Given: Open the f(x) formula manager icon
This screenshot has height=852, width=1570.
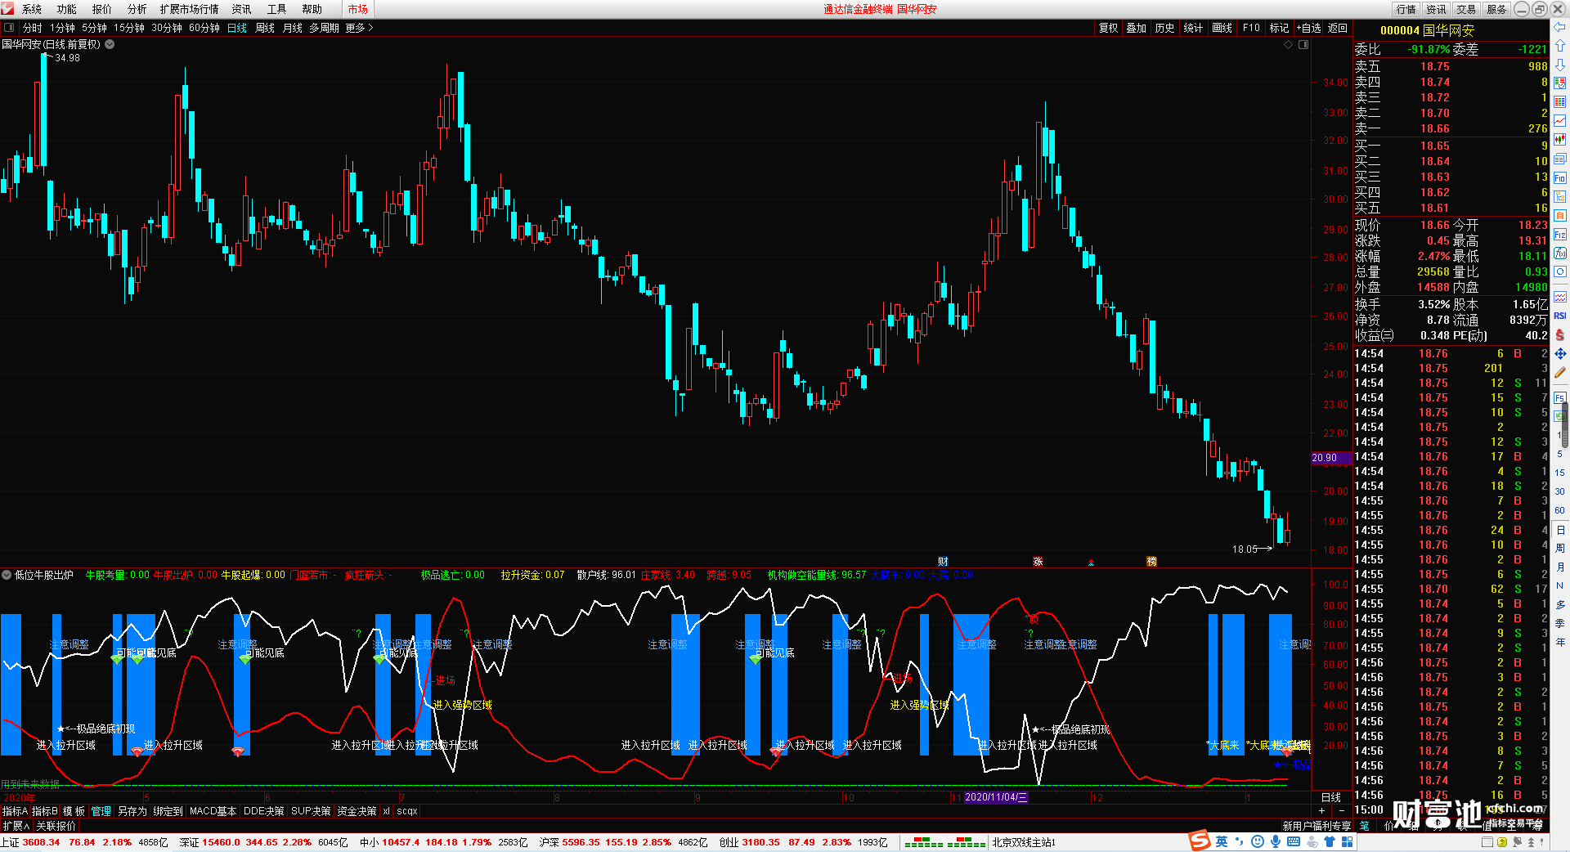Looking at the screenshot, I should pos(1560,253).
